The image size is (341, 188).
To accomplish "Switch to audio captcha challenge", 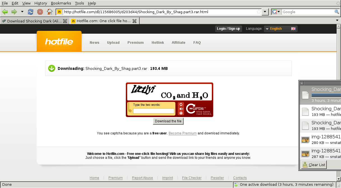I will [x=181, y=109].
